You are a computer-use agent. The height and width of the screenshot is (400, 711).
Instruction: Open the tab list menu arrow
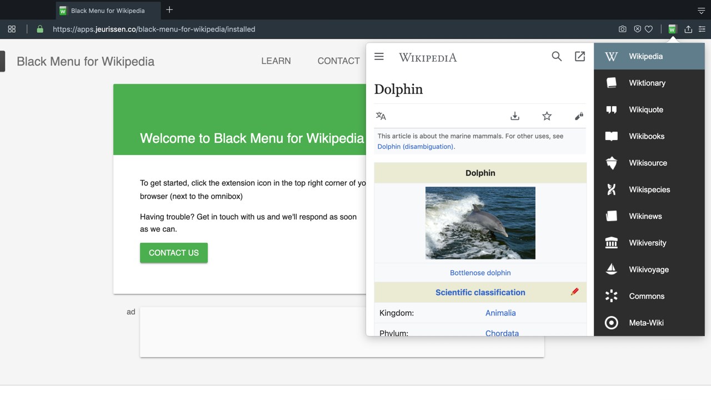pos(701,11)
